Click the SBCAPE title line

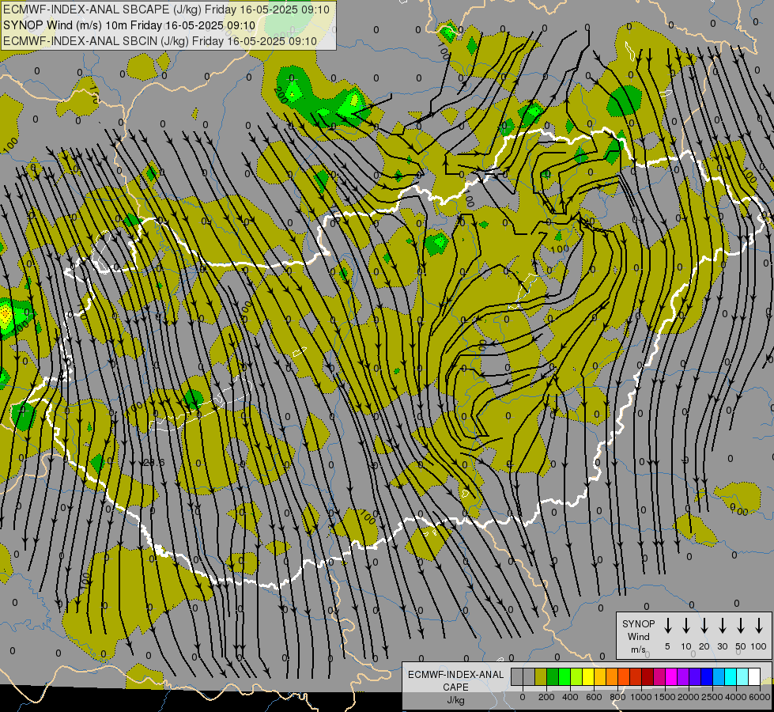(166, 9)
